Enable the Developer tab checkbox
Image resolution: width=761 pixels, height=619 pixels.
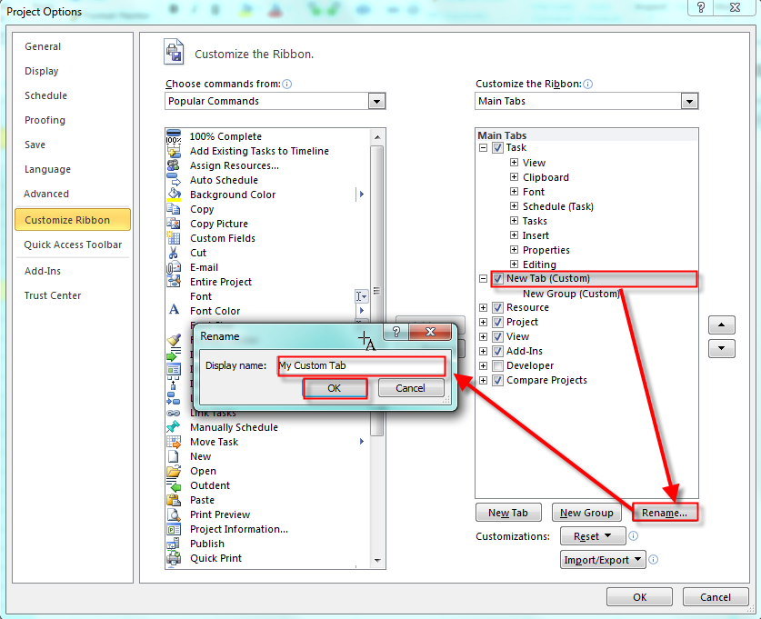click(497, 365)
